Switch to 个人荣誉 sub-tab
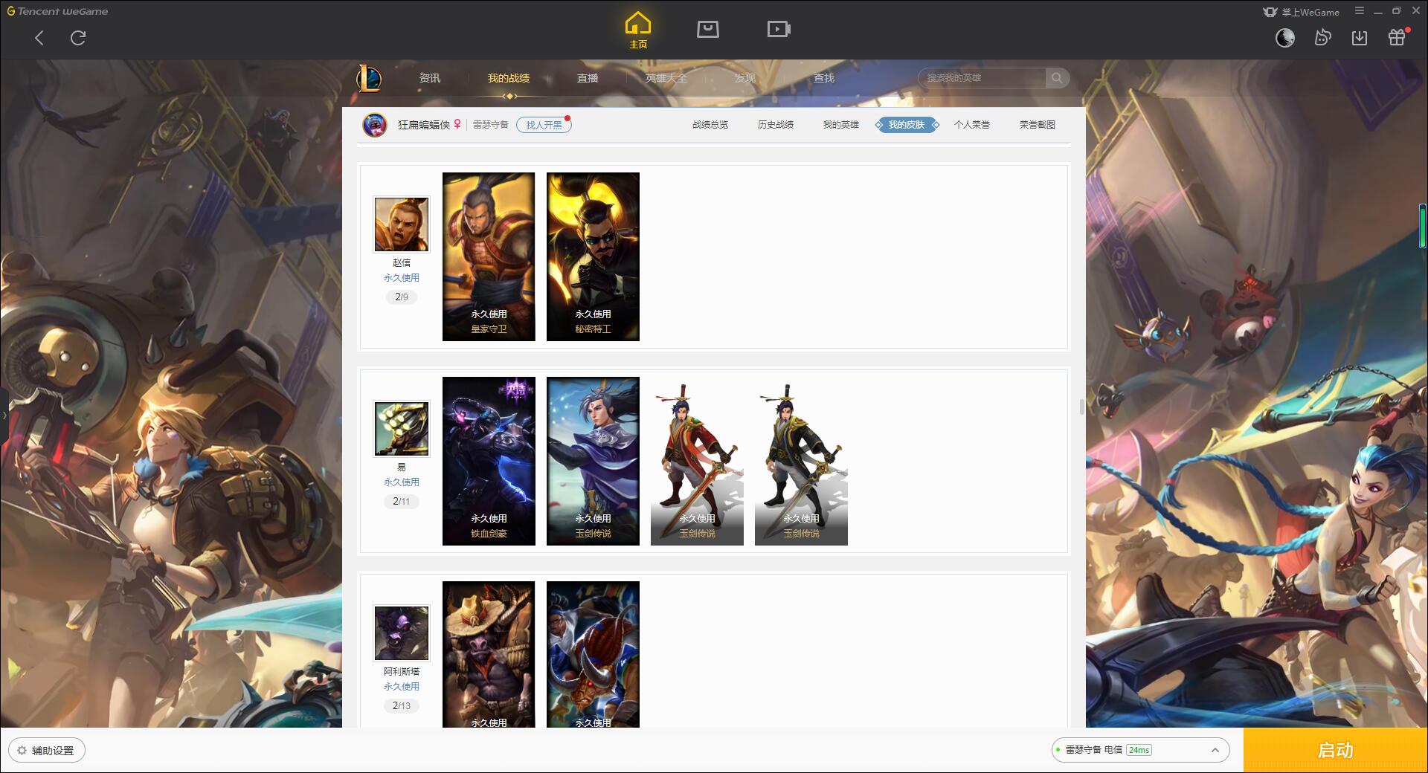The width and height of the screenshot is (1428, 773). (972, 125)
